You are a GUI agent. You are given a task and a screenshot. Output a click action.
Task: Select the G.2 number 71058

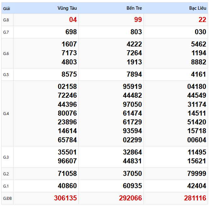click(67, 174)
